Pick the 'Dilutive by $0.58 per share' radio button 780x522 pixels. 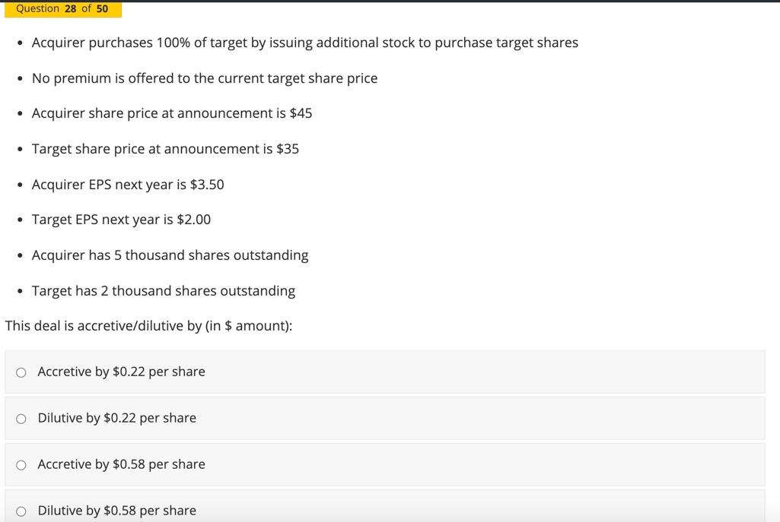click(21, 511)
